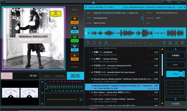Select track 12 Paganini 24 Caprices
The width and height of the screenshot is (187, 111).
[122, 87]
